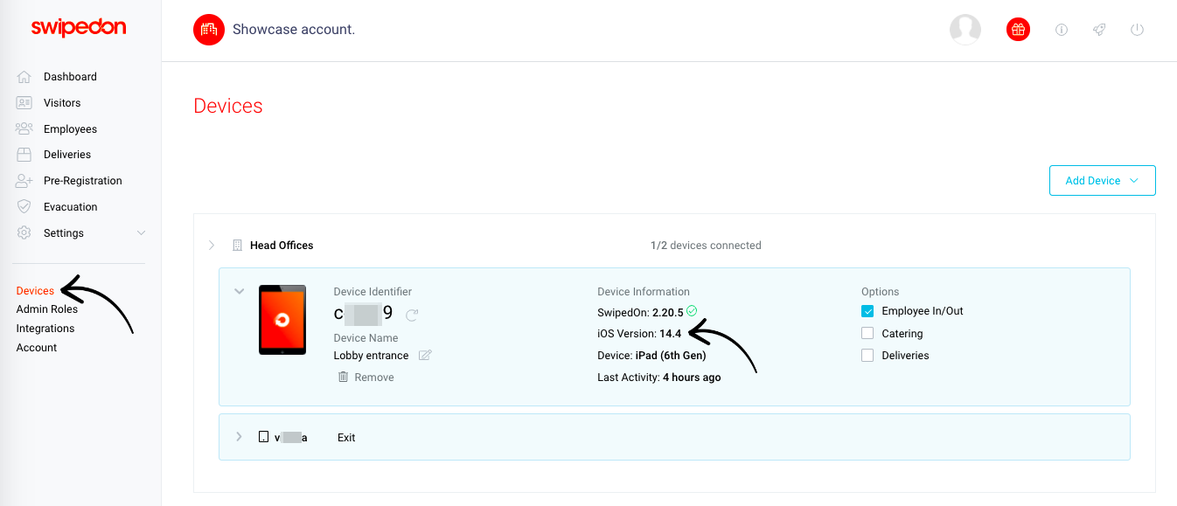Screen dimensions: 1177x506
Task: Click the Device iPad (6th Gen) text
Action: coord(651,356)
